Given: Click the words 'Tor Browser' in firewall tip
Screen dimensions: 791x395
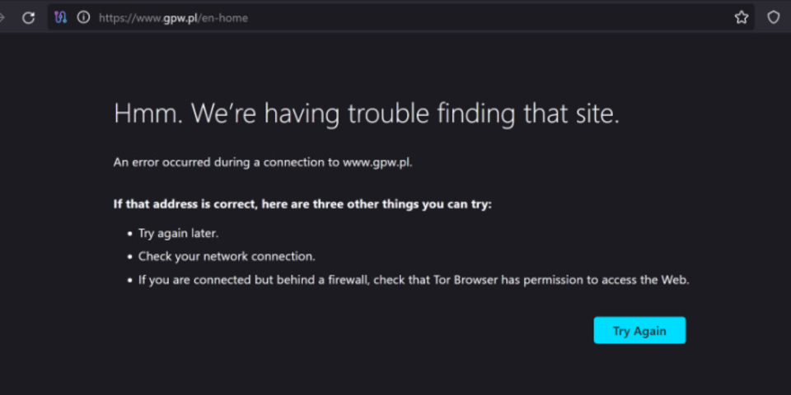Looking at the screenshot, I should tap(465, 280).
